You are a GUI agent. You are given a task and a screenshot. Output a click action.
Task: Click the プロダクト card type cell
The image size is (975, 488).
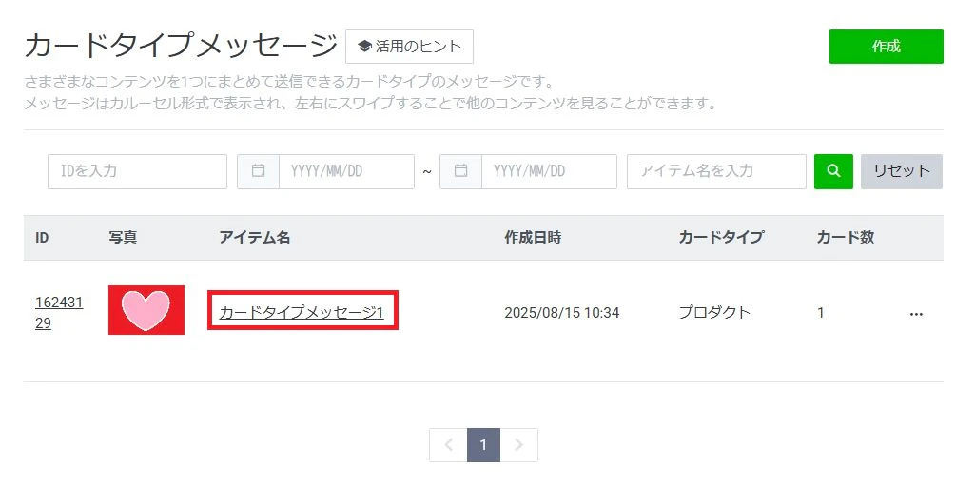[x=714, y=312]
